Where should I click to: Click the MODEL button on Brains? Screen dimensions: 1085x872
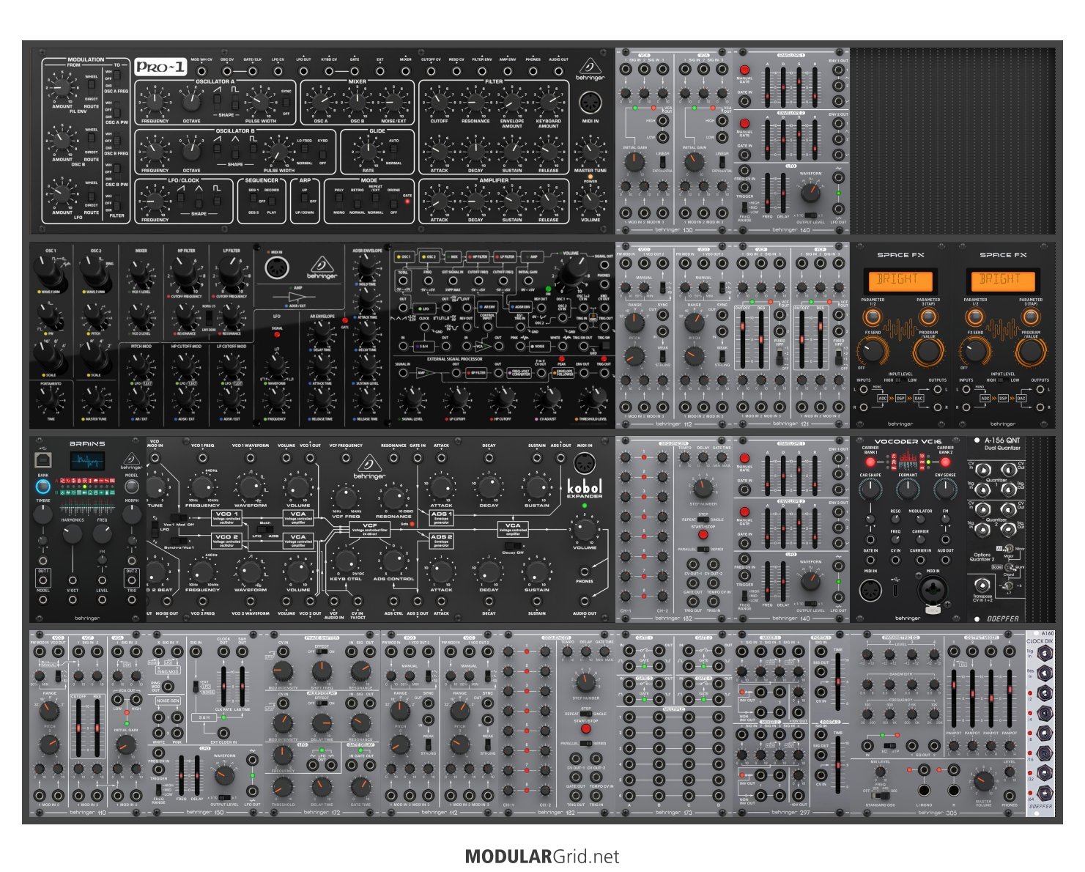click(x=132, y=486)
